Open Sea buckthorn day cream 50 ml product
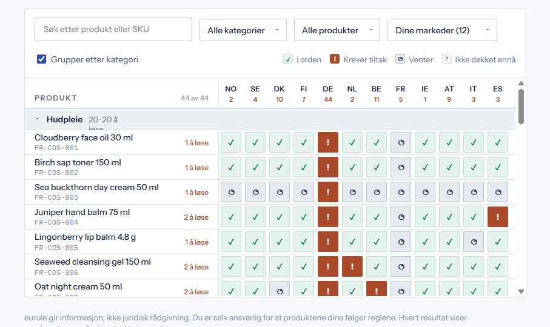 [x=96, y=187]
